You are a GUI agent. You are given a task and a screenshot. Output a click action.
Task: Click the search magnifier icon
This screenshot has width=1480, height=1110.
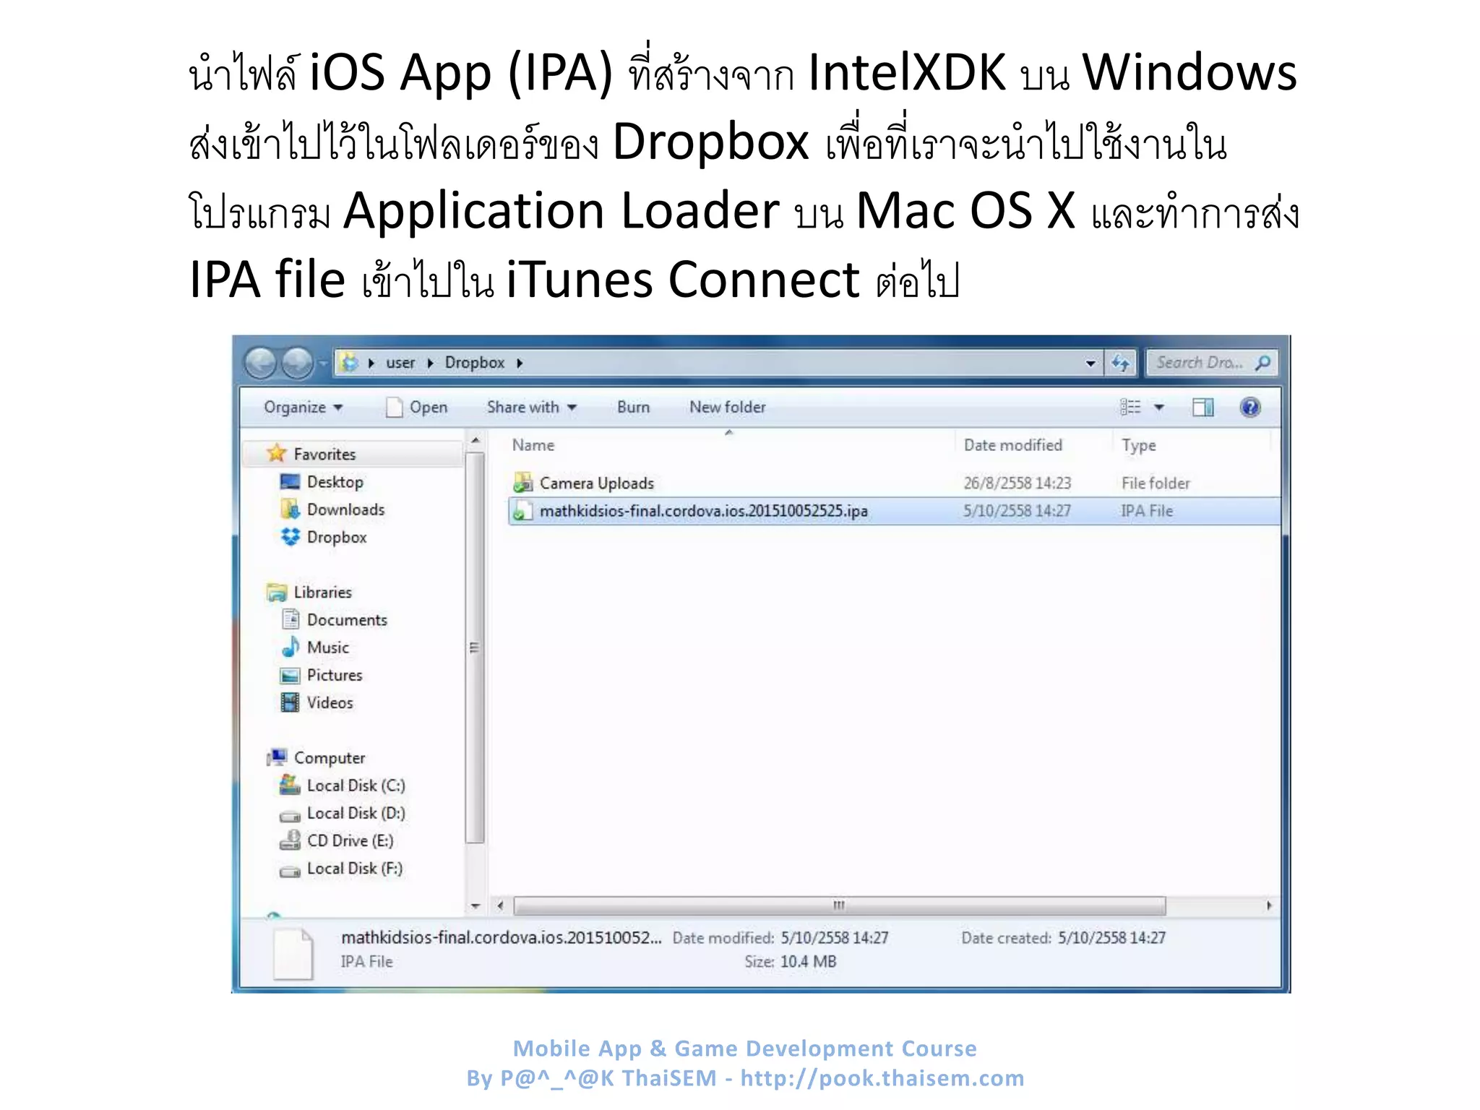[1262, 363]
